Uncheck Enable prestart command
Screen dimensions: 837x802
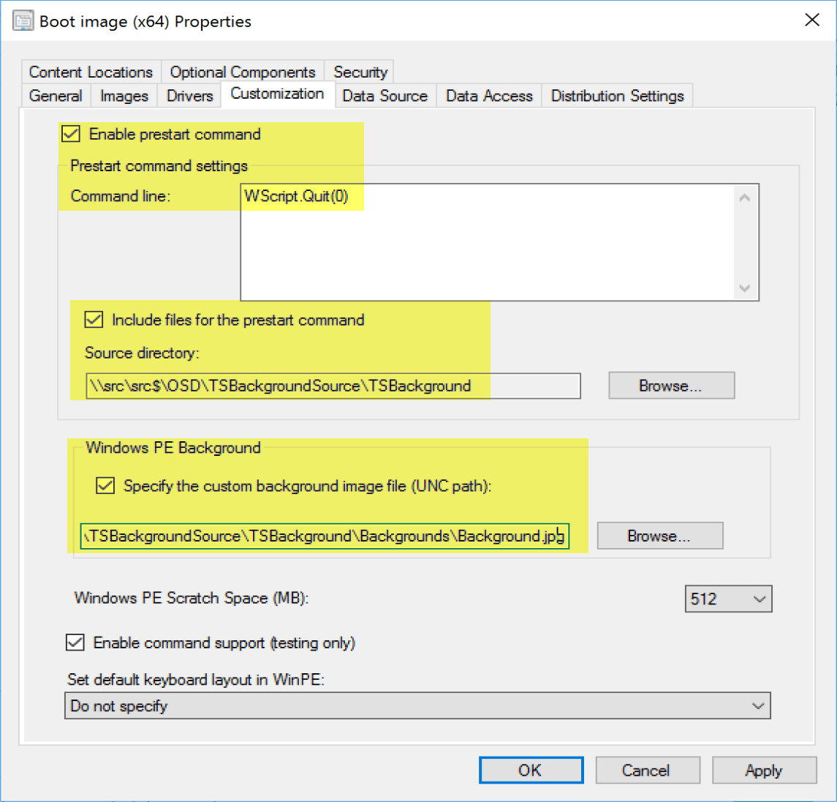[71, 134]
